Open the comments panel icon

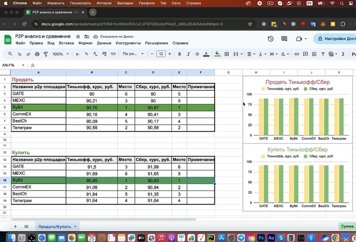click(284, 39)
